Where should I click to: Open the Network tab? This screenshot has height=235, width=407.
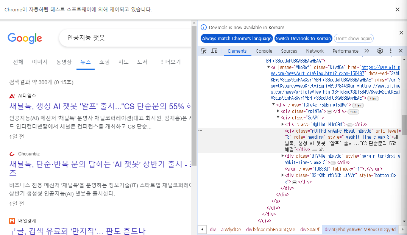(315, 51)
